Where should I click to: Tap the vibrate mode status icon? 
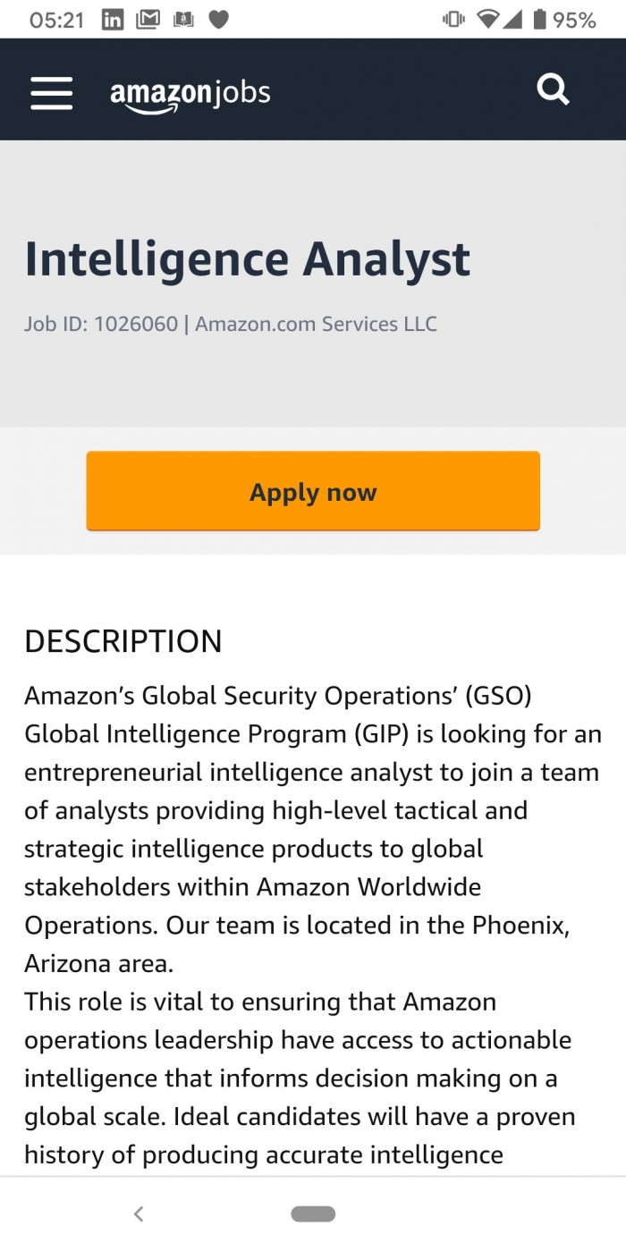tap(453, 20)
